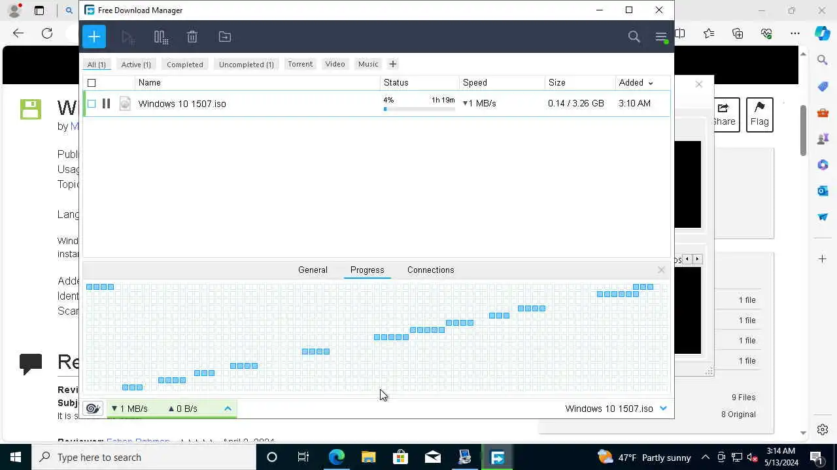This screenshot has height=470, width=837.
Task: Sort downloads by Speed column
Action: point(502,83)
